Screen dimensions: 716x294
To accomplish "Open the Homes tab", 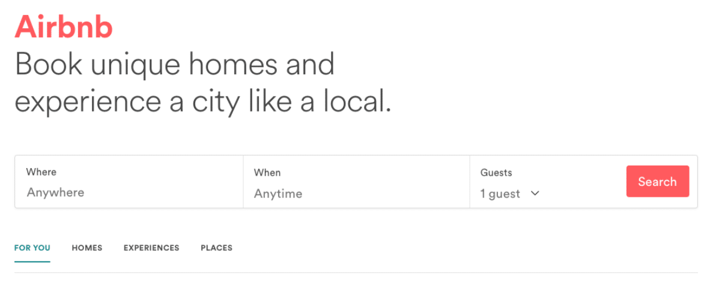I will point(87,248).
